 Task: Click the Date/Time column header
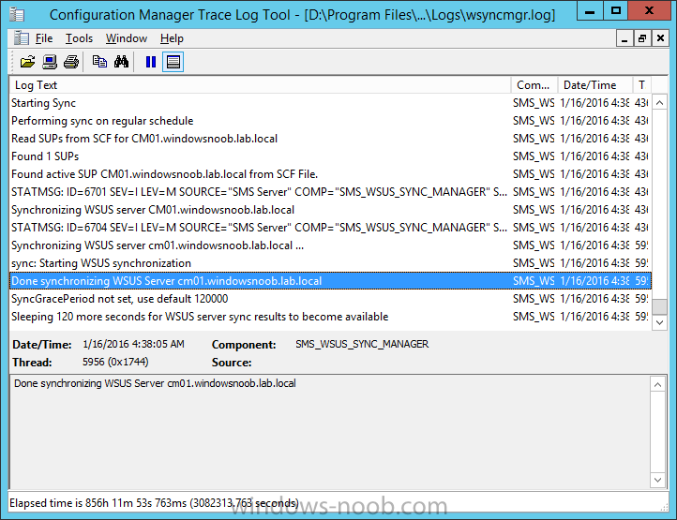pyautogui.click(x=595, y=85)
